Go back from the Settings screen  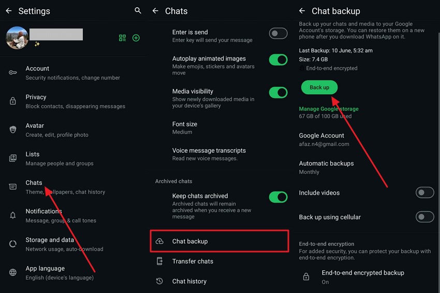pyautogui.click(x=8, y=11)
